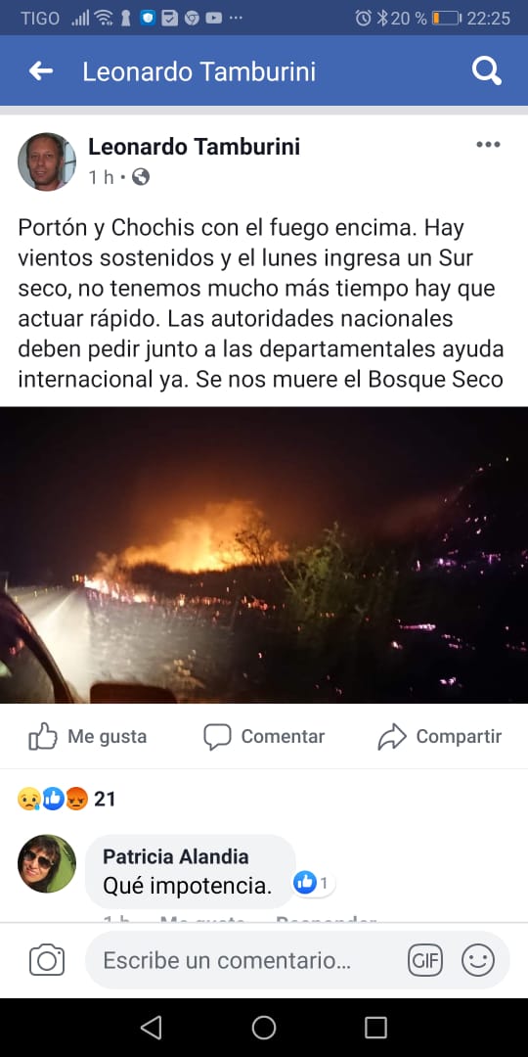The height and width of the screenshot is (1057, 528).
Task: Tap the Android home circle button
Action: pos(264,1028)
